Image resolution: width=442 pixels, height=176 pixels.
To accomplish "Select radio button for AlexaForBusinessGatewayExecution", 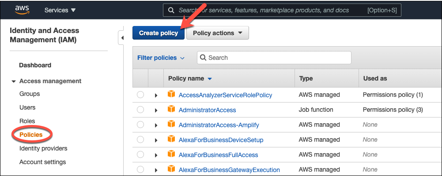I will pos(140,169).
